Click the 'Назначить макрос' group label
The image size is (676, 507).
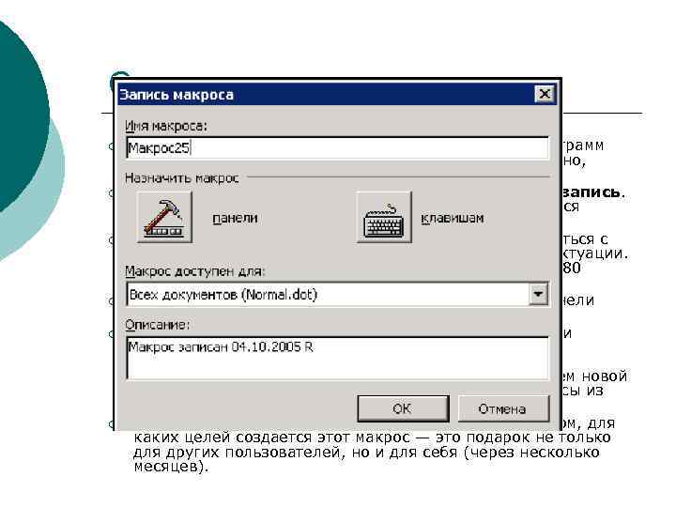[x=182, y=177]
